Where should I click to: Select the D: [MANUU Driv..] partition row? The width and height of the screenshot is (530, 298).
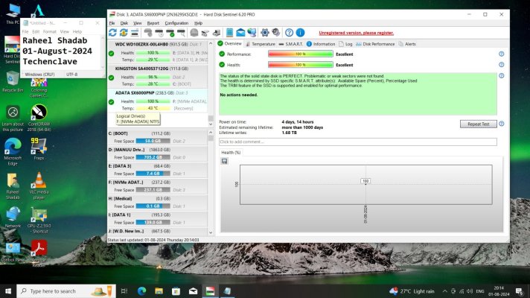click(x=158, y=153)
